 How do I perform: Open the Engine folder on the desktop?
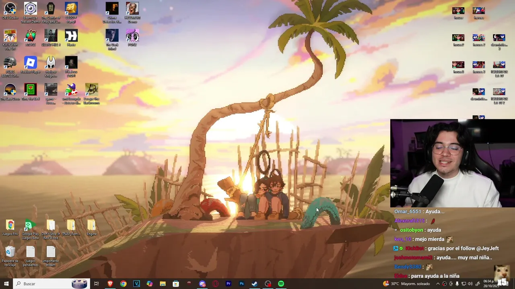pos(91,228)
